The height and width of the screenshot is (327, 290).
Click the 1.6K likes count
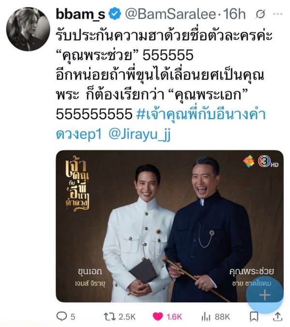point(174,317)
